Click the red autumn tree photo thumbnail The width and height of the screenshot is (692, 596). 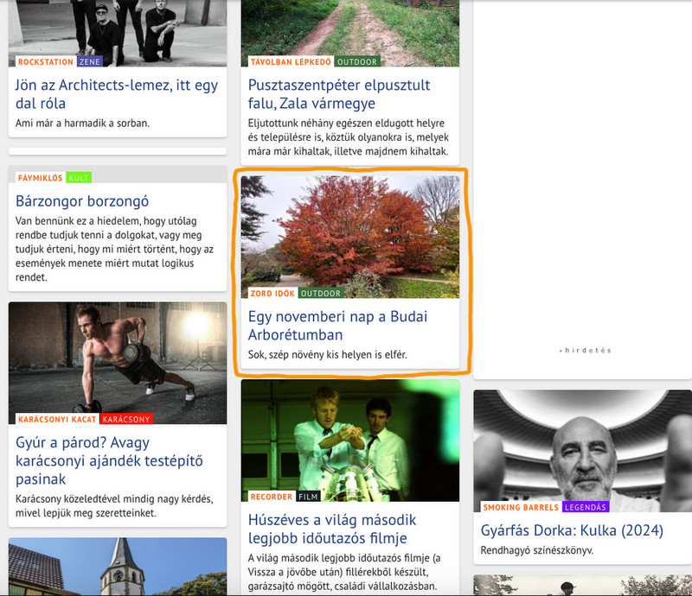click(x=350, y=237)
